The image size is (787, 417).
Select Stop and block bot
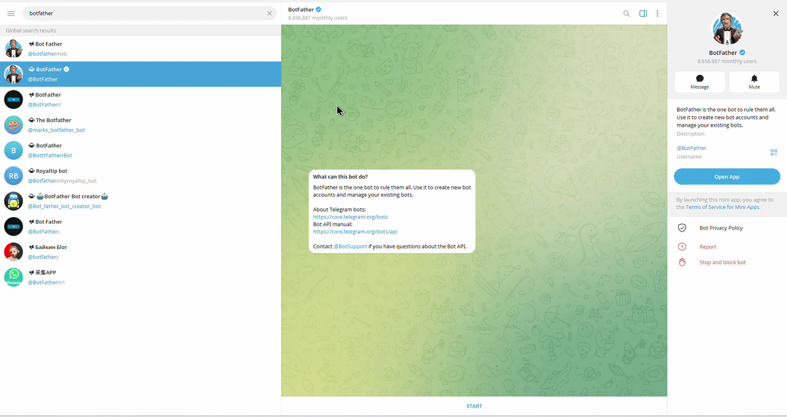722,263
